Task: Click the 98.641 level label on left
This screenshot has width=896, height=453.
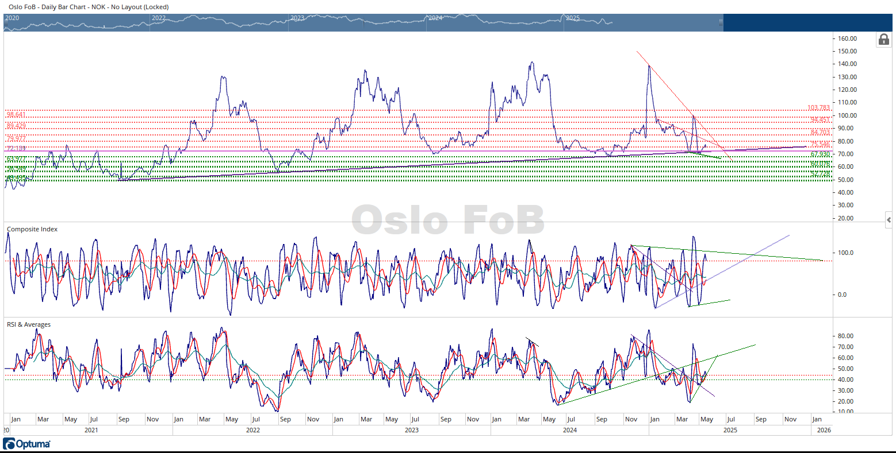Action: click(x=16, y=115)
